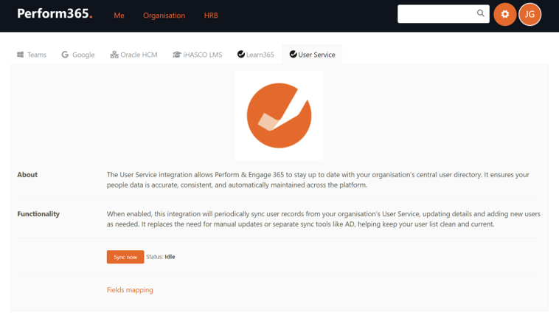This screenshot has width=559, height=327.
Task: Click the Sync now button
Action: tap(125, 257)
